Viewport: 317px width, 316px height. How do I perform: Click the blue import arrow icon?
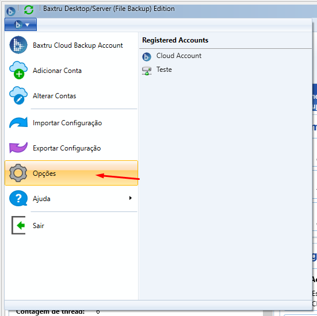(x=18, y=122)
